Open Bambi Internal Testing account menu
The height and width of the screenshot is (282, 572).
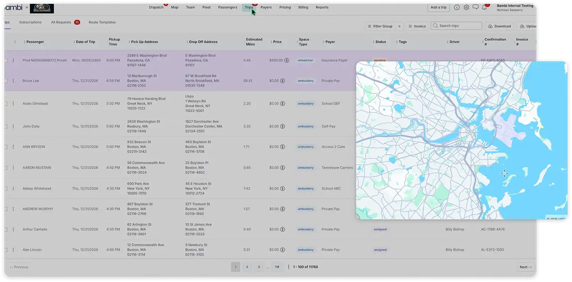point(515,8)
